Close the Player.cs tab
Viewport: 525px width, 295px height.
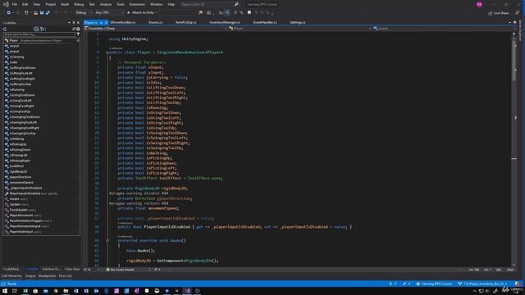click(106, 22)
